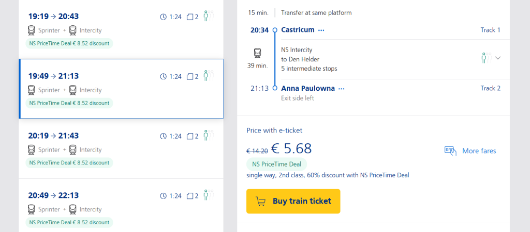530x232 pixels.
Task: Click the transfers icon on the 19:49 trip
Action: 190,76
